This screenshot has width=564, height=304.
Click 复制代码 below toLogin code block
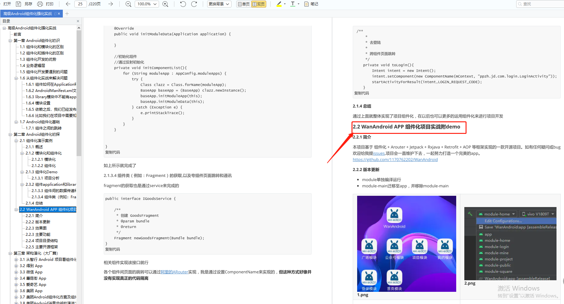(x=362, y=93)
